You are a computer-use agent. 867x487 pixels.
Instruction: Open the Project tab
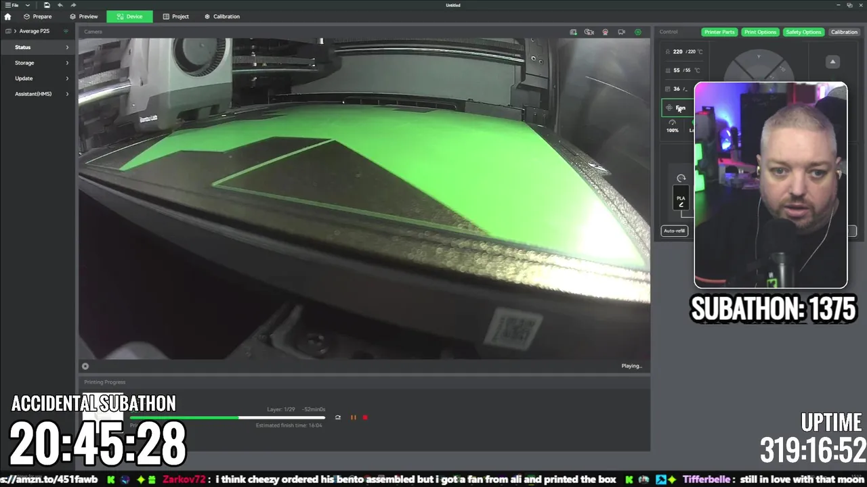point(175,16)
